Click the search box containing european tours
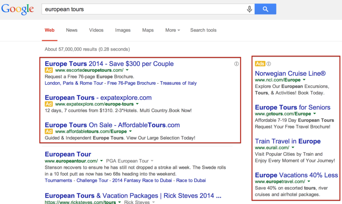This screenshot has width=342, height=204. 144,9
